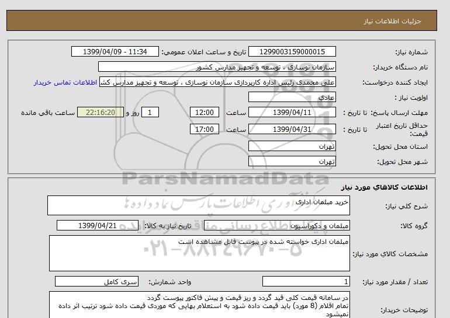This screenshot has height=318, width=450.
Task: Click the label اولویت نیاز
Action: [x=411, y=97]
